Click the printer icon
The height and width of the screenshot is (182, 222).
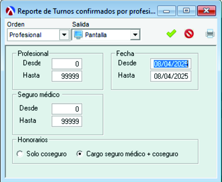210,33
